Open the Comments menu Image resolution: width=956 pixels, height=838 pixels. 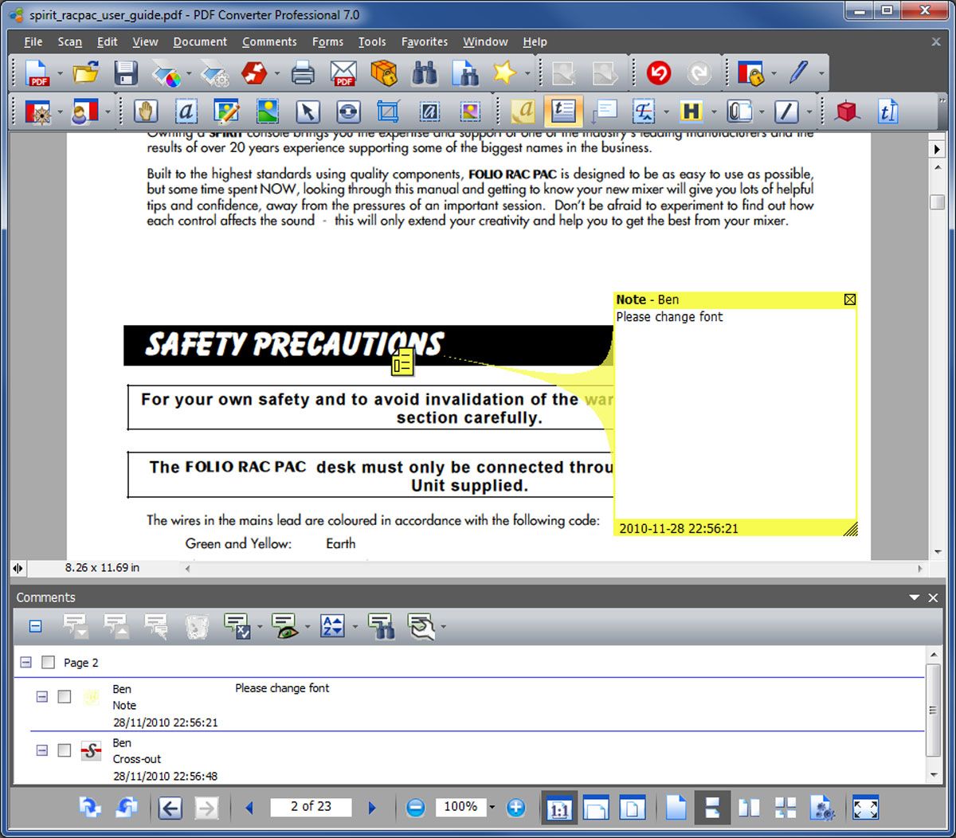269,42
